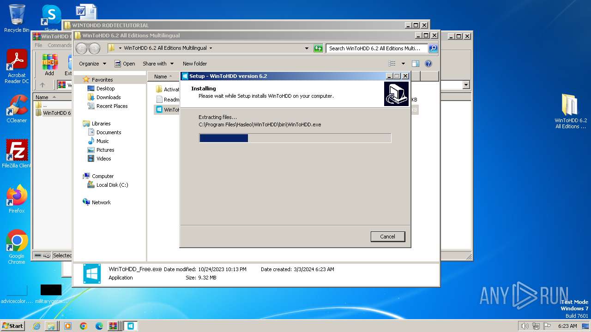Click the taskbar clock showing 6:23 AM

pos(567,326)
